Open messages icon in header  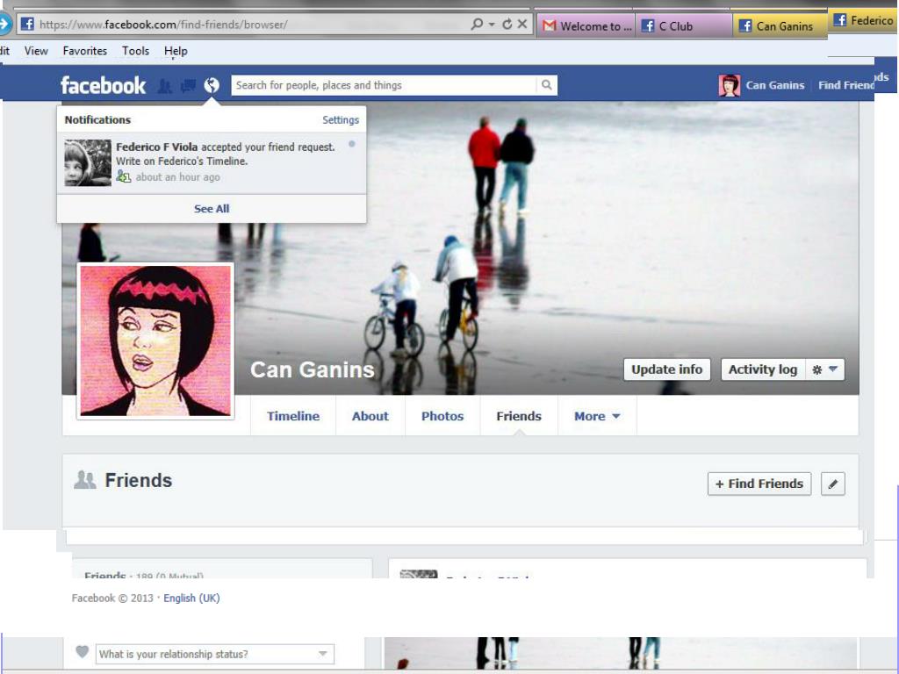pos(188,85)
